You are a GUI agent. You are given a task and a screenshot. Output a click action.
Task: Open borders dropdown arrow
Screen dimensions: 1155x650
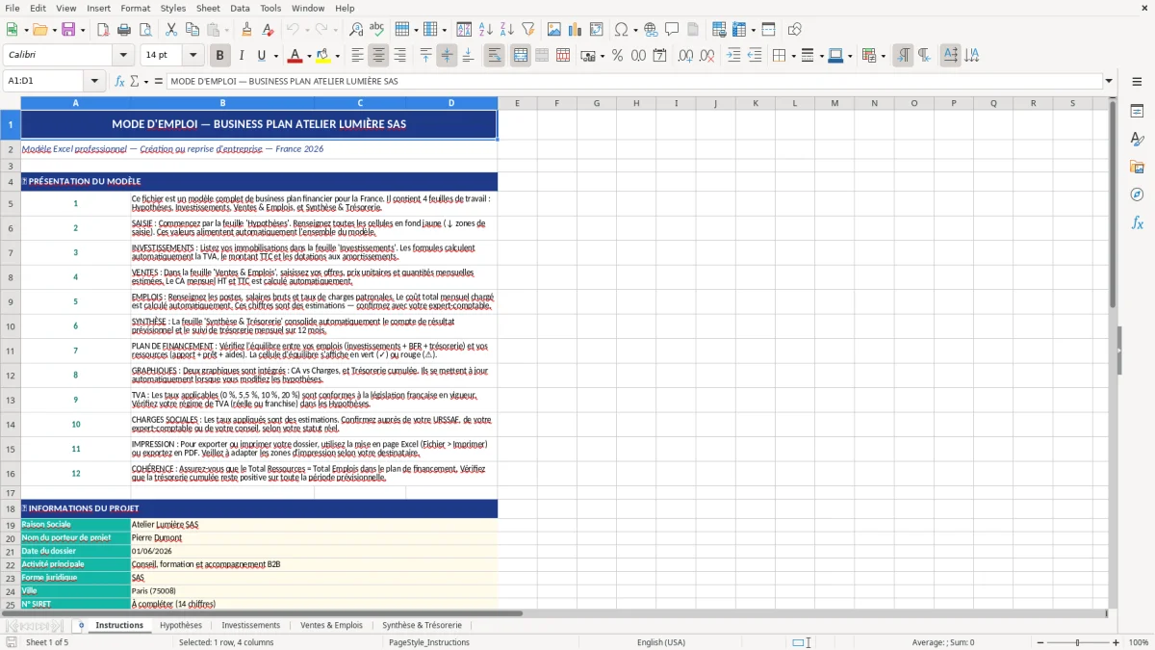coord(791,56)
